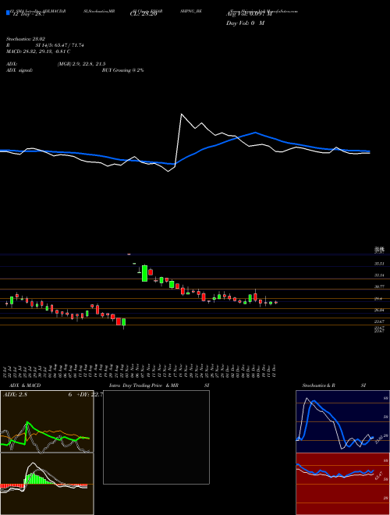Screen dimensions: 390x515
Task: Click the last candlestick on the chart
Action: (x=276, y=303)
